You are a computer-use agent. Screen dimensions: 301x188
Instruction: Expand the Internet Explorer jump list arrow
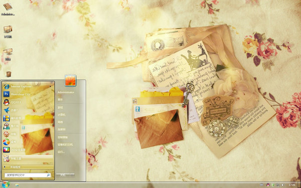pos(51,86)
